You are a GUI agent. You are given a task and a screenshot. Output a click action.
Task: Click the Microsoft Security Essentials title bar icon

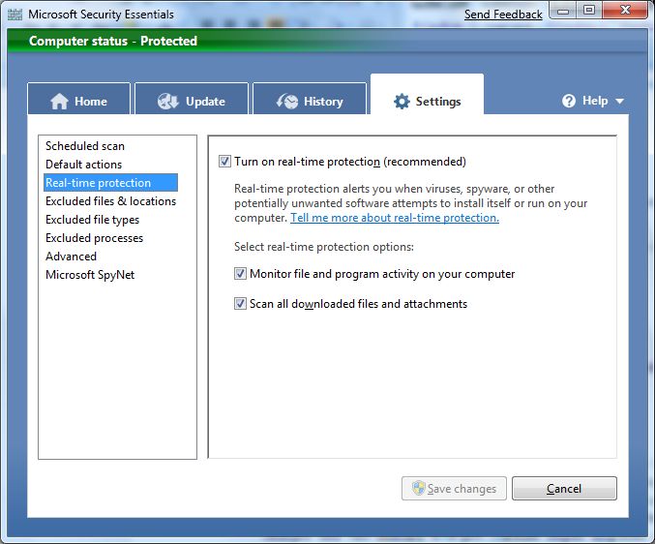[x=15, y=15]
